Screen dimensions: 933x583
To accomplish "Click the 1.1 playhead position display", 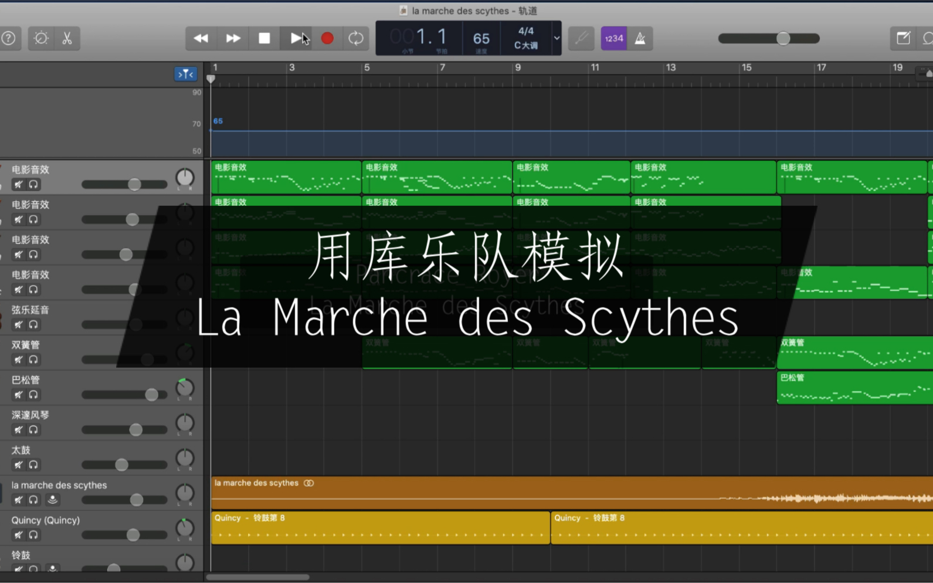I will [x=431, y=37].
